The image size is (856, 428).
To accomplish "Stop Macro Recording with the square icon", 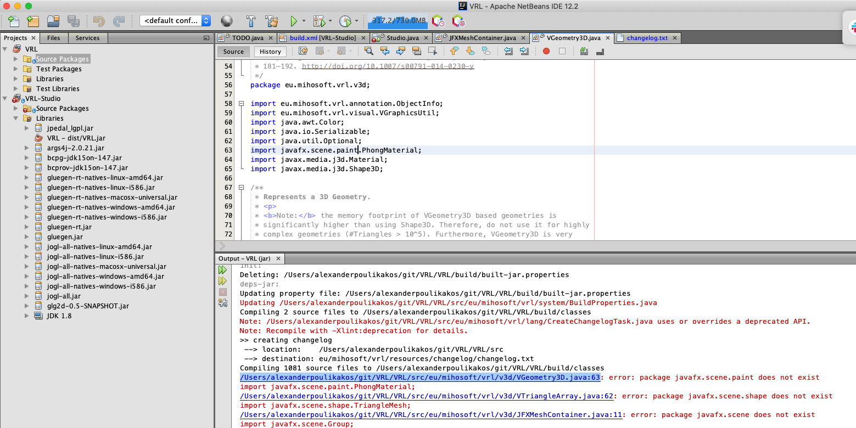I will click(562, 51).
